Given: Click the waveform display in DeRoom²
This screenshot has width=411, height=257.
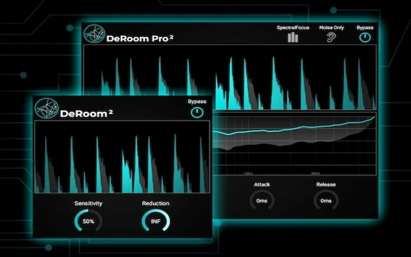Looking at the screenshot, I should tap(122, 157).
